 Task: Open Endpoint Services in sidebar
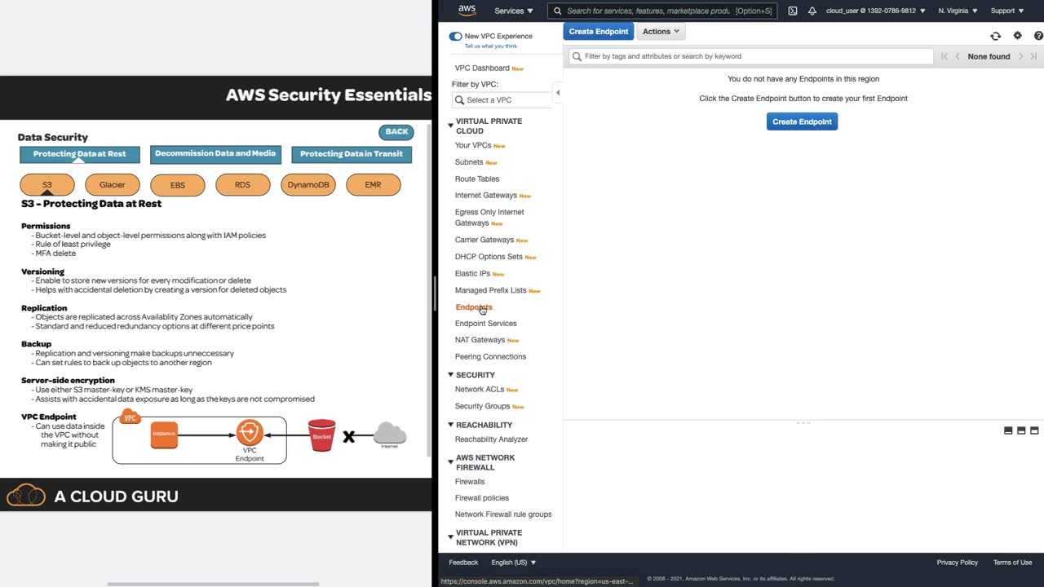coord(486,324)
